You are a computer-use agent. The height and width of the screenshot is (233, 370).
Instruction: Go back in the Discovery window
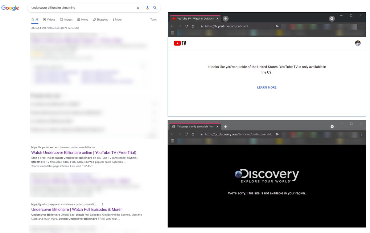[173, 134]
